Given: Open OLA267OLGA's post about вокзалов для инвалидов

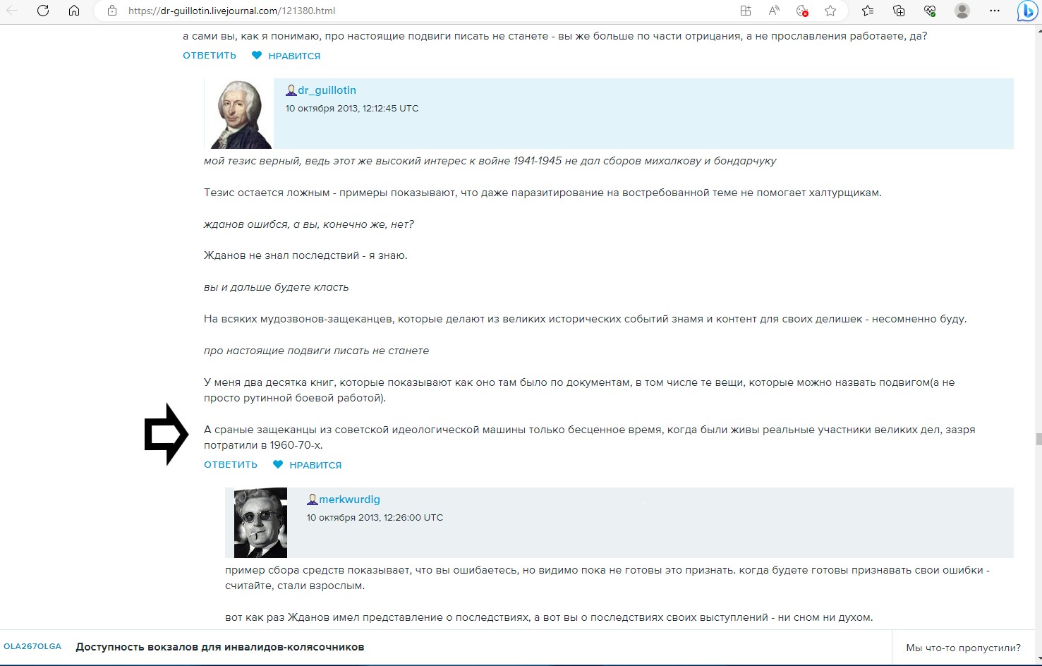Looking at the screenshot, I should click(220, 647).
